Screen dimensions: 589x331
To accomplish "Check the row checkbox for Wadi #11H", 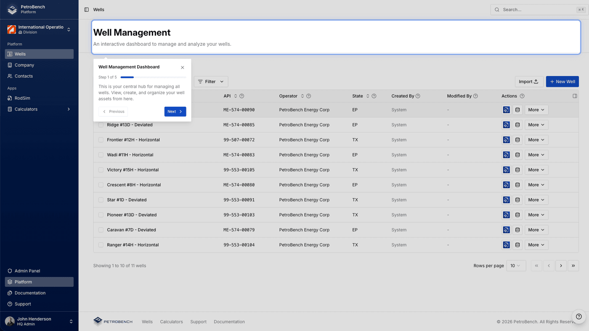I will [x=101, y=155].
